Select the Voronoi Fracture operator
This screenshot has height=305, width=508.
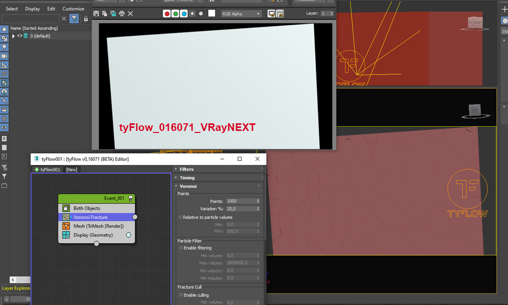tap(97, 217)
